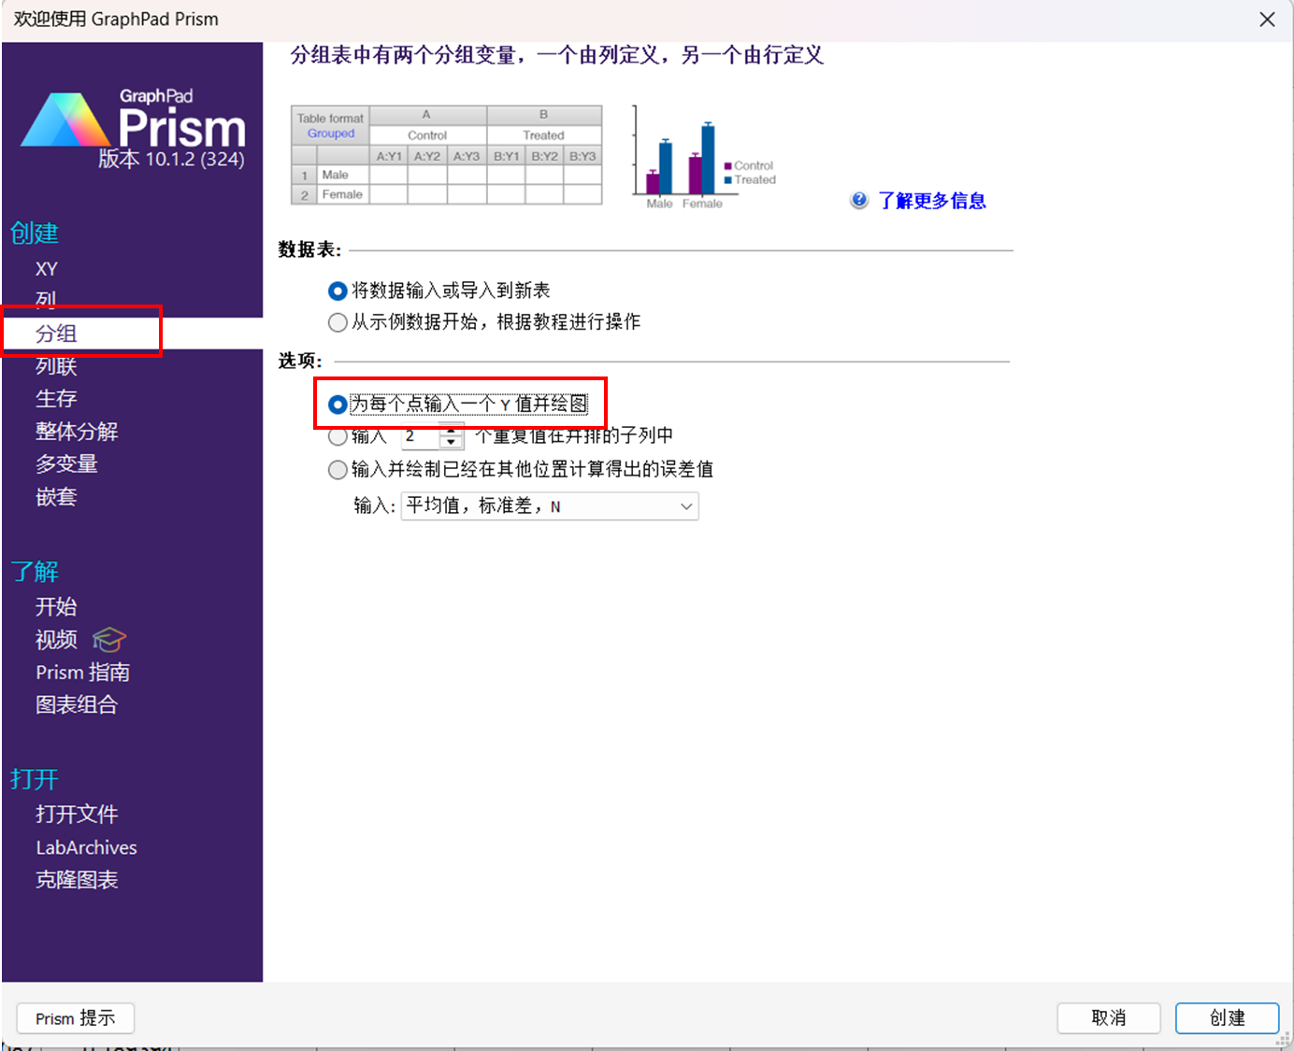Choose 列联 table type in sidebar
The image size is (1294, 1051).
click(56, 366)
